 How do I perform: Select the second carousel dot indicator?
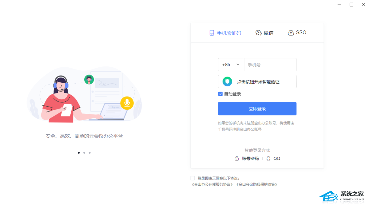84,153
